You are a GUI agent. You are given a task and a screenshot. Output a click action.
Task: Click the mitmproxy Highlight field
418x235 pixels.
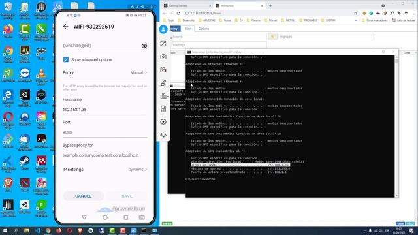325,37
